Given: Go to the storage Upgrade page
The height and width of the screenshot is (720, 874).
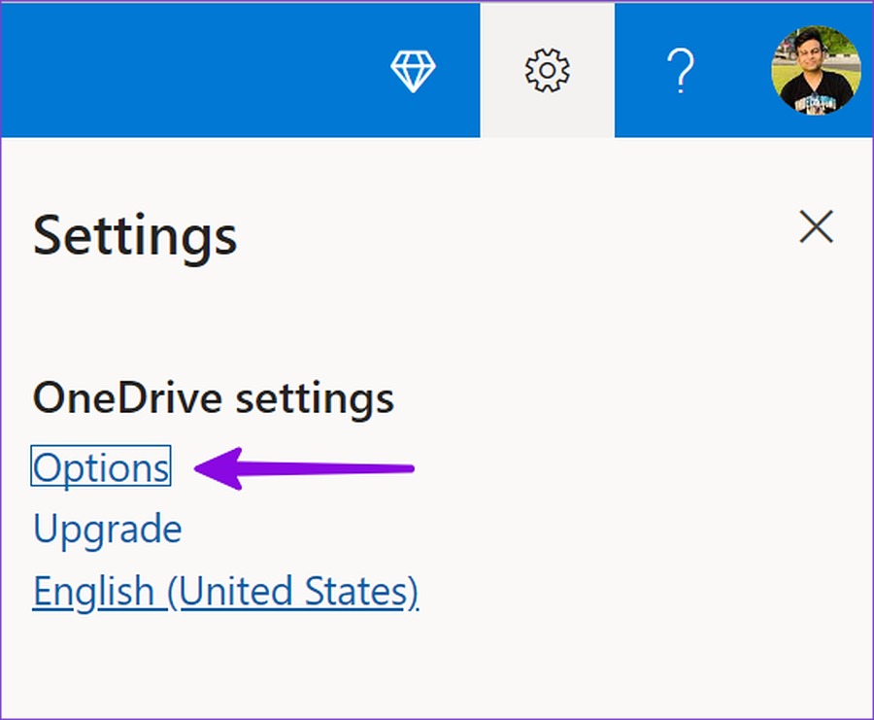Looking at the screenshot, I should 108,529.
